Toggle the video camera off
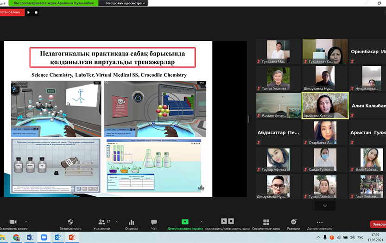Viewport: 386px width, 243px height. click(13, 222)
